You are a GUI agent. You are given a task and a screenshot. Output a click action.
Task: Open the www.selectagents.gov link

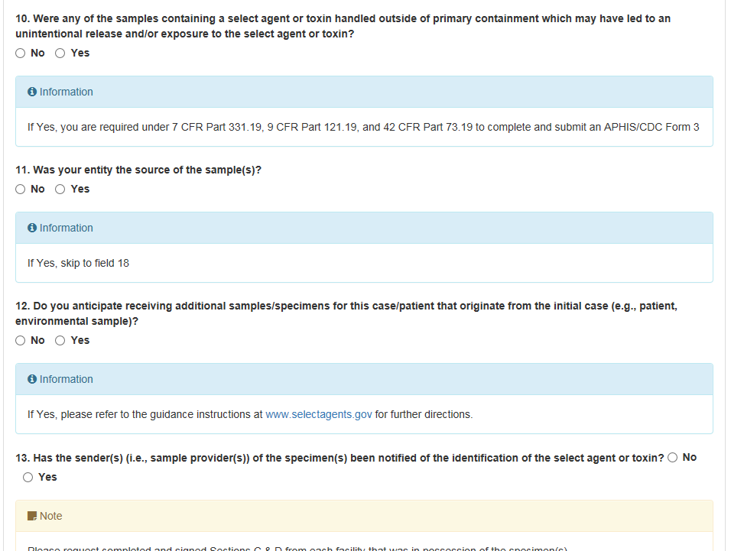(318, 414)
